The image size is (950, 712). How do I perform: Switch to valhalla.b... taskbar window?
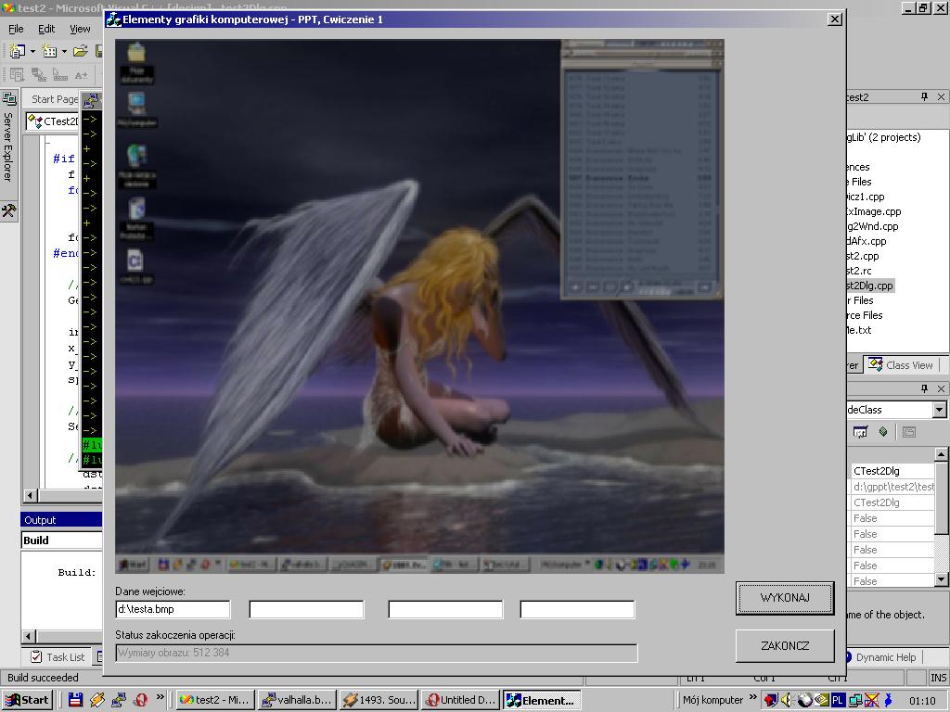[295, 700]
